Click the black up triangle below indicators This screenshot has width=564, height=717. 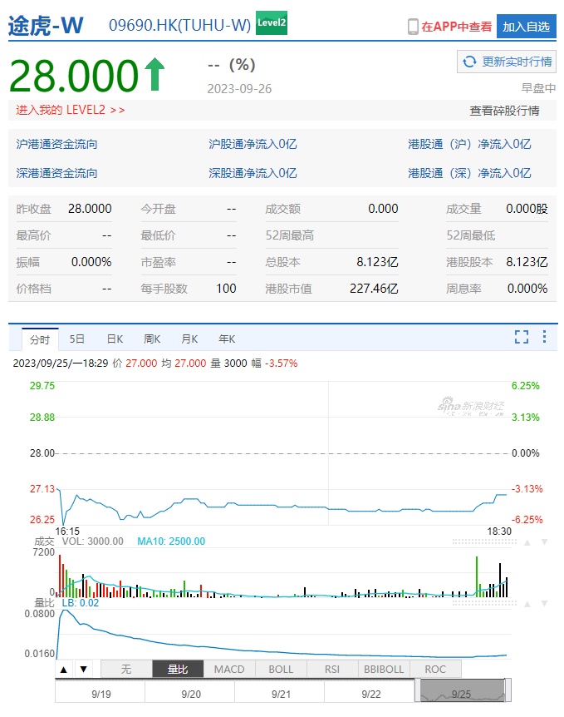(x=64, y=670)
